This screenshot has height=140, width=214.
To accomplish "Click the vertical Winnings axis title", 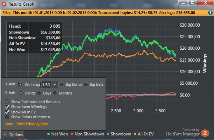I will (205, 63).
